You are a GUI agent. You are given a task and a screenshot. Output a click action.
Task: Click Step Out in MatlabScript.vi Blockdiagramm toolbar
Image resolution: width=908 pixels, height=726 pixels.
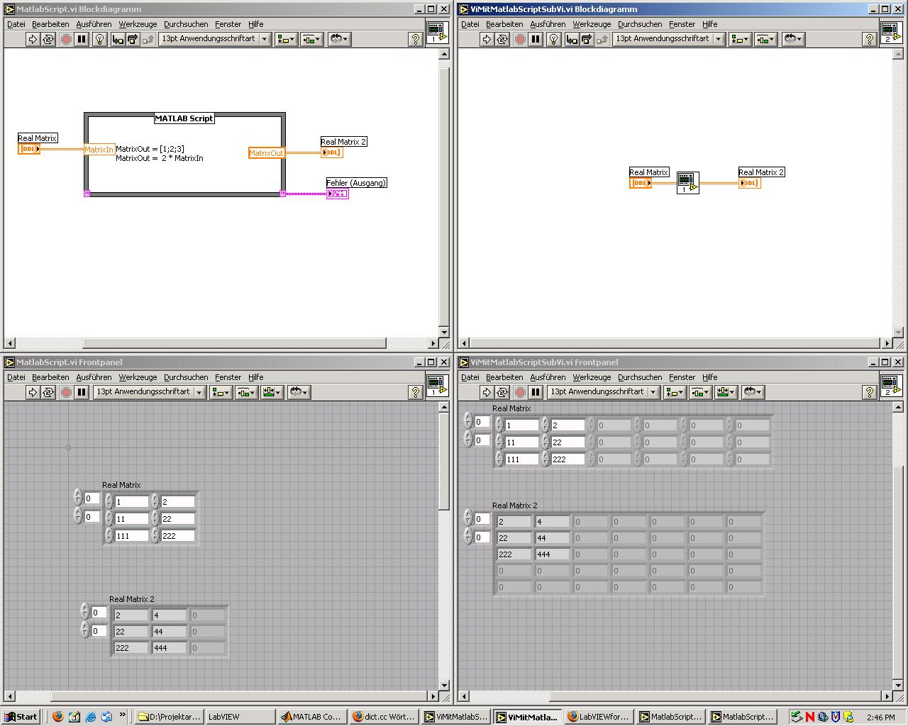[148, 39]
